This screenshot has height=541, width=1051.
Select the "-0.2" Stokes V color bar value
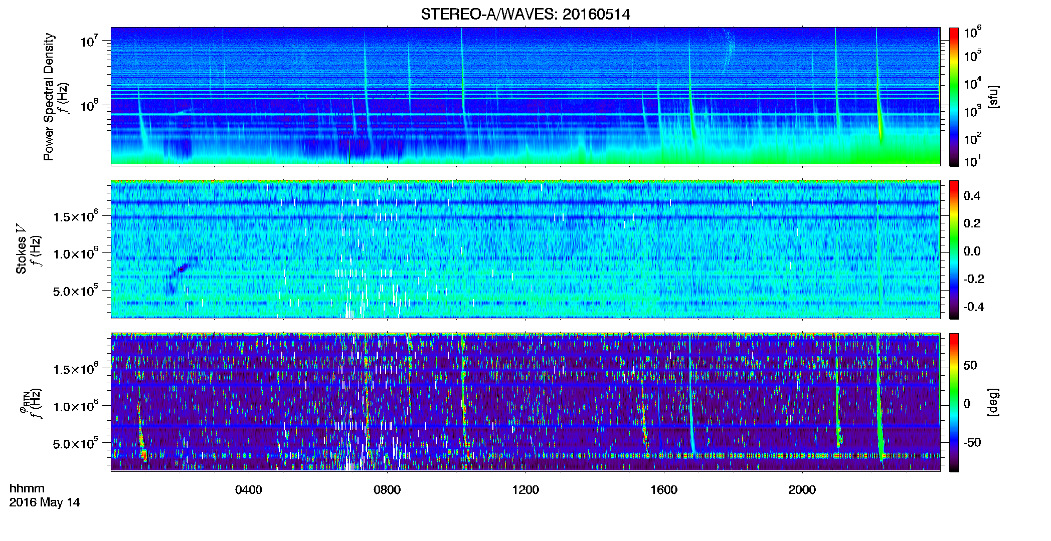(x=974, y=279)
